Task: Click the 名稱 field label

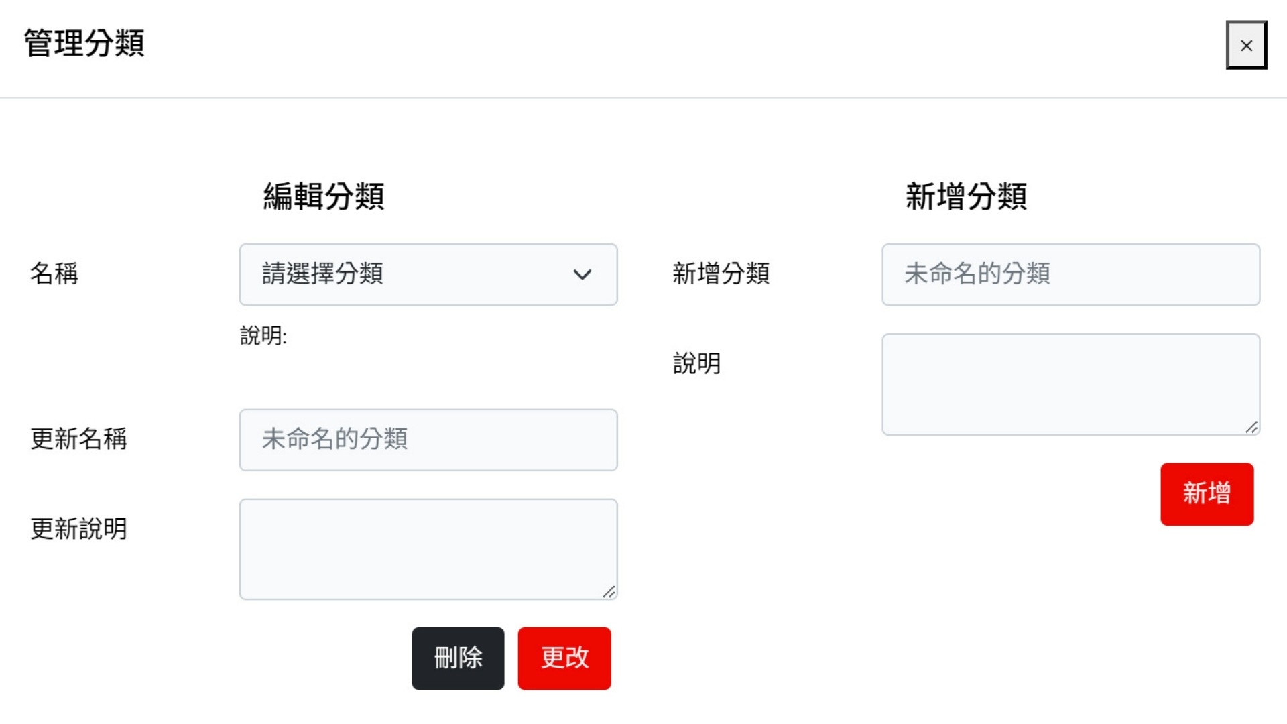Action: pos(54,274)
